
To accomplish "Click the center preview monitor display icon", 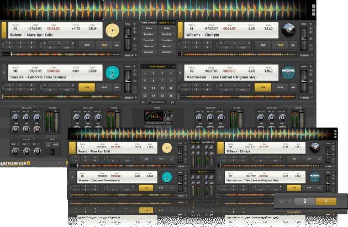I will click(x=154, y=116).
